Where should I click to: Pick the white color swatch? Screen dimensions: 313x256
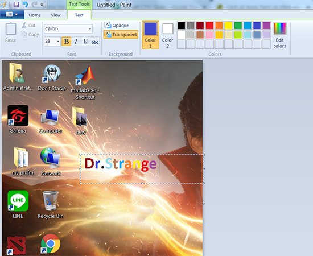coord(181,35)
